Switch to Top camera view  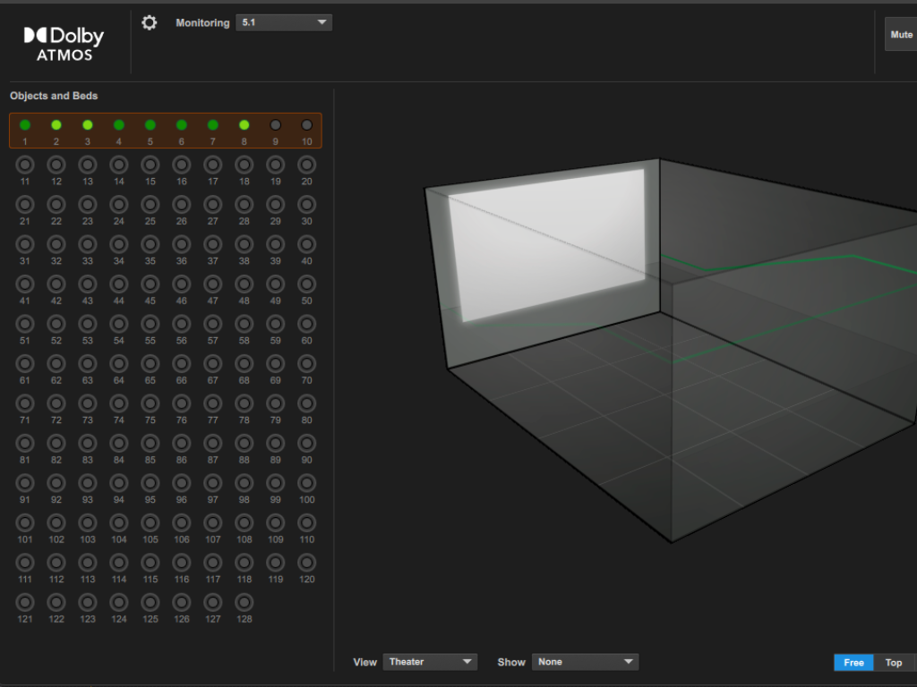(x=894, y=663)
